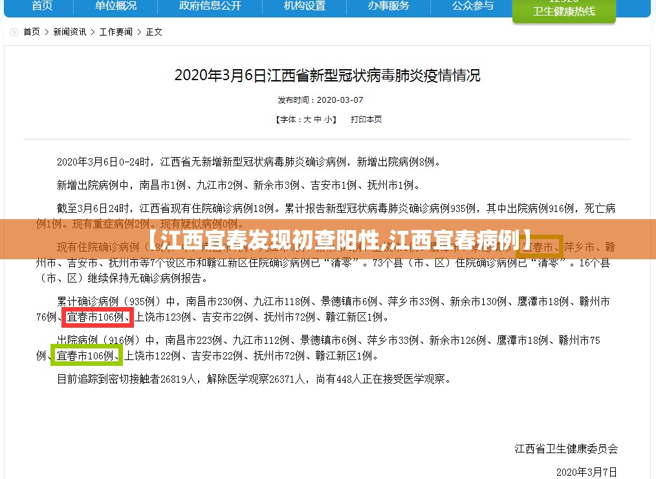Open the 政府信息公开 menu item
Image resolution: width=656 pixels, height=479 pixels.
pos(210,5)
